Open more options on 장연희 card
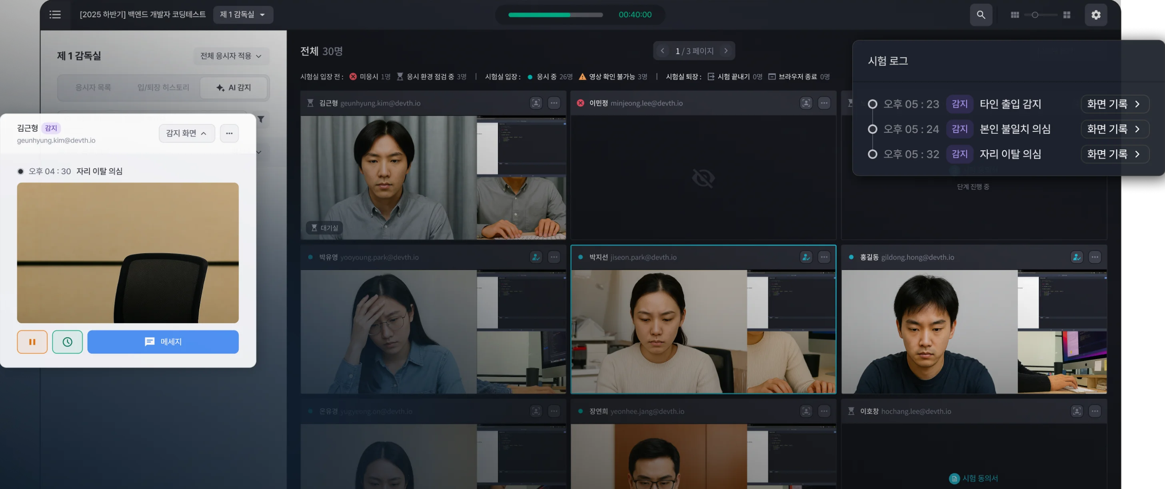 tap(824, 411)
